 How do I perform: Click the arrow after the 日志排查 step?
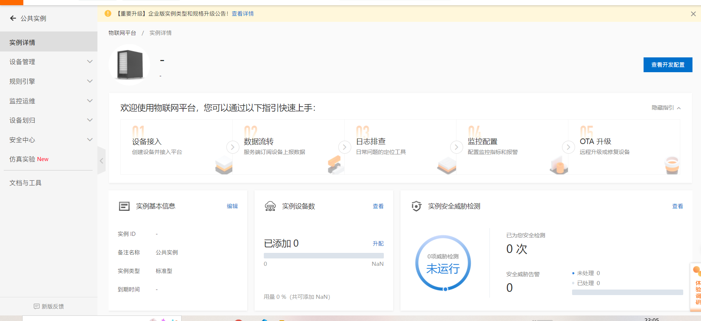tap(456, 147)
